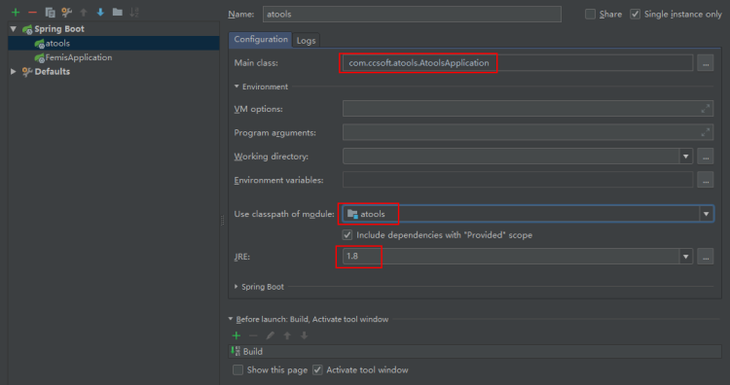
Task: Sort configurations alphabetically
Action: [x=134, y=13]
